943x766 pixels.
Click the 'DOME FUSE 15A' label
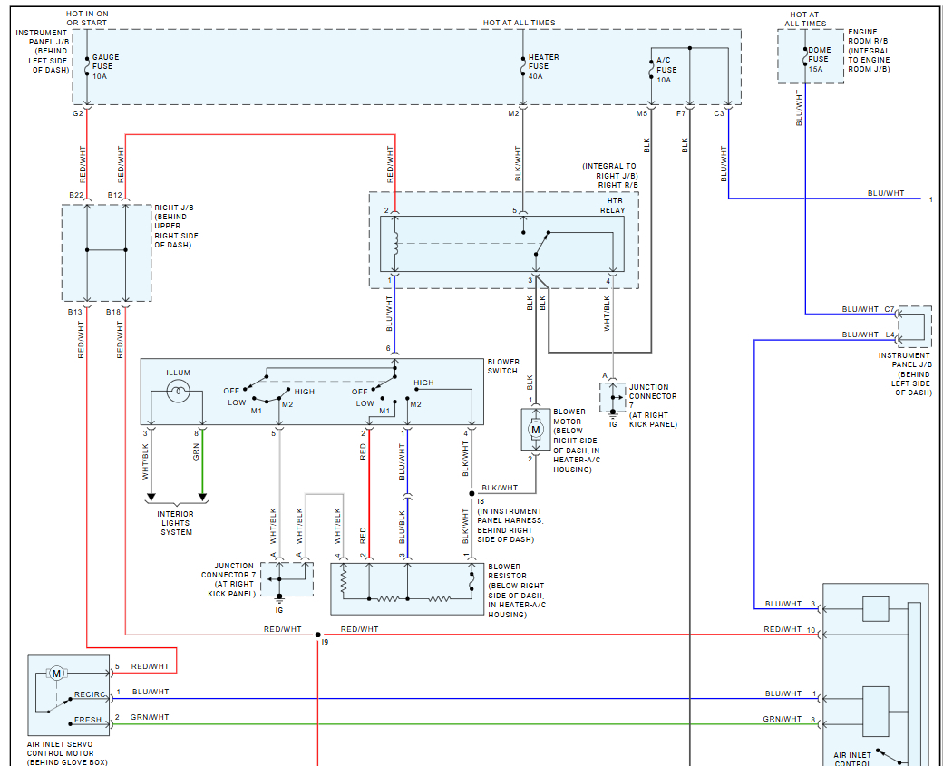[819, 60]
